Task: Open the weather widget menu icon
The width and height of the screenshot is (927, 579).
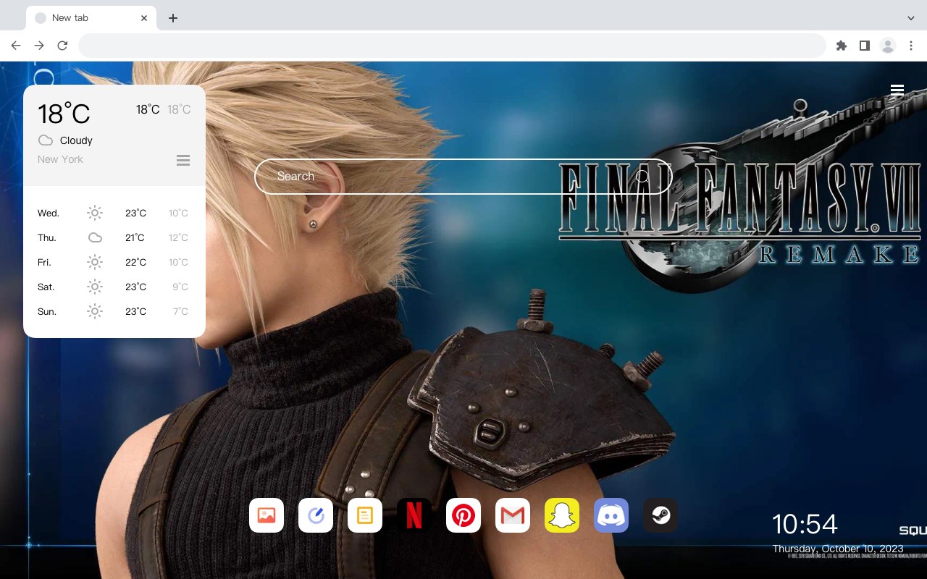Action: (183, 160)
